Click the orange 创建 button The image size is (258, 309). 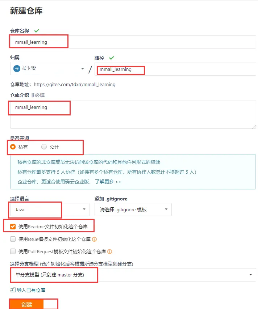[27, 304]
